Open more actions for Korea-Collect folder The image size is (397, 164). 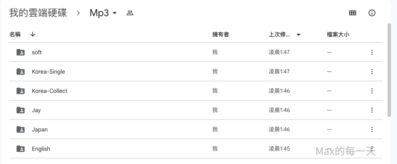click(x=372, y=91)
